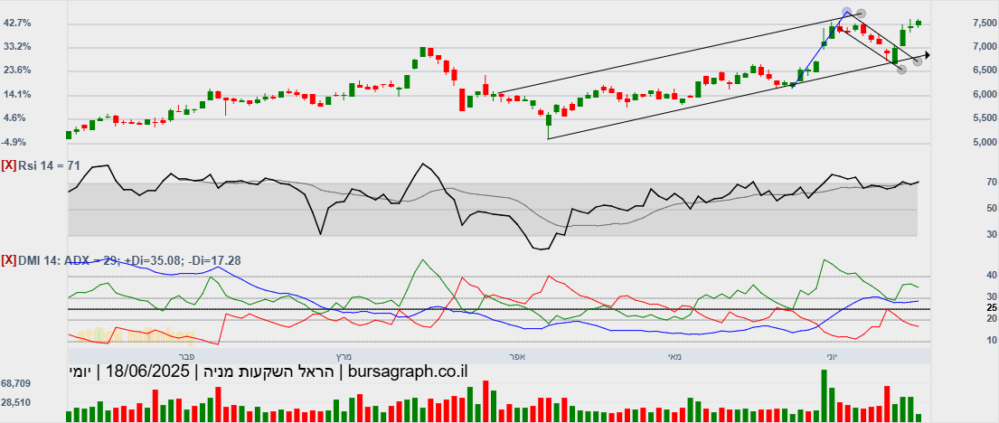Click the מאי month label on time axis
The image size is (999, 423).
pyautogui.click(x=674, y=357)
